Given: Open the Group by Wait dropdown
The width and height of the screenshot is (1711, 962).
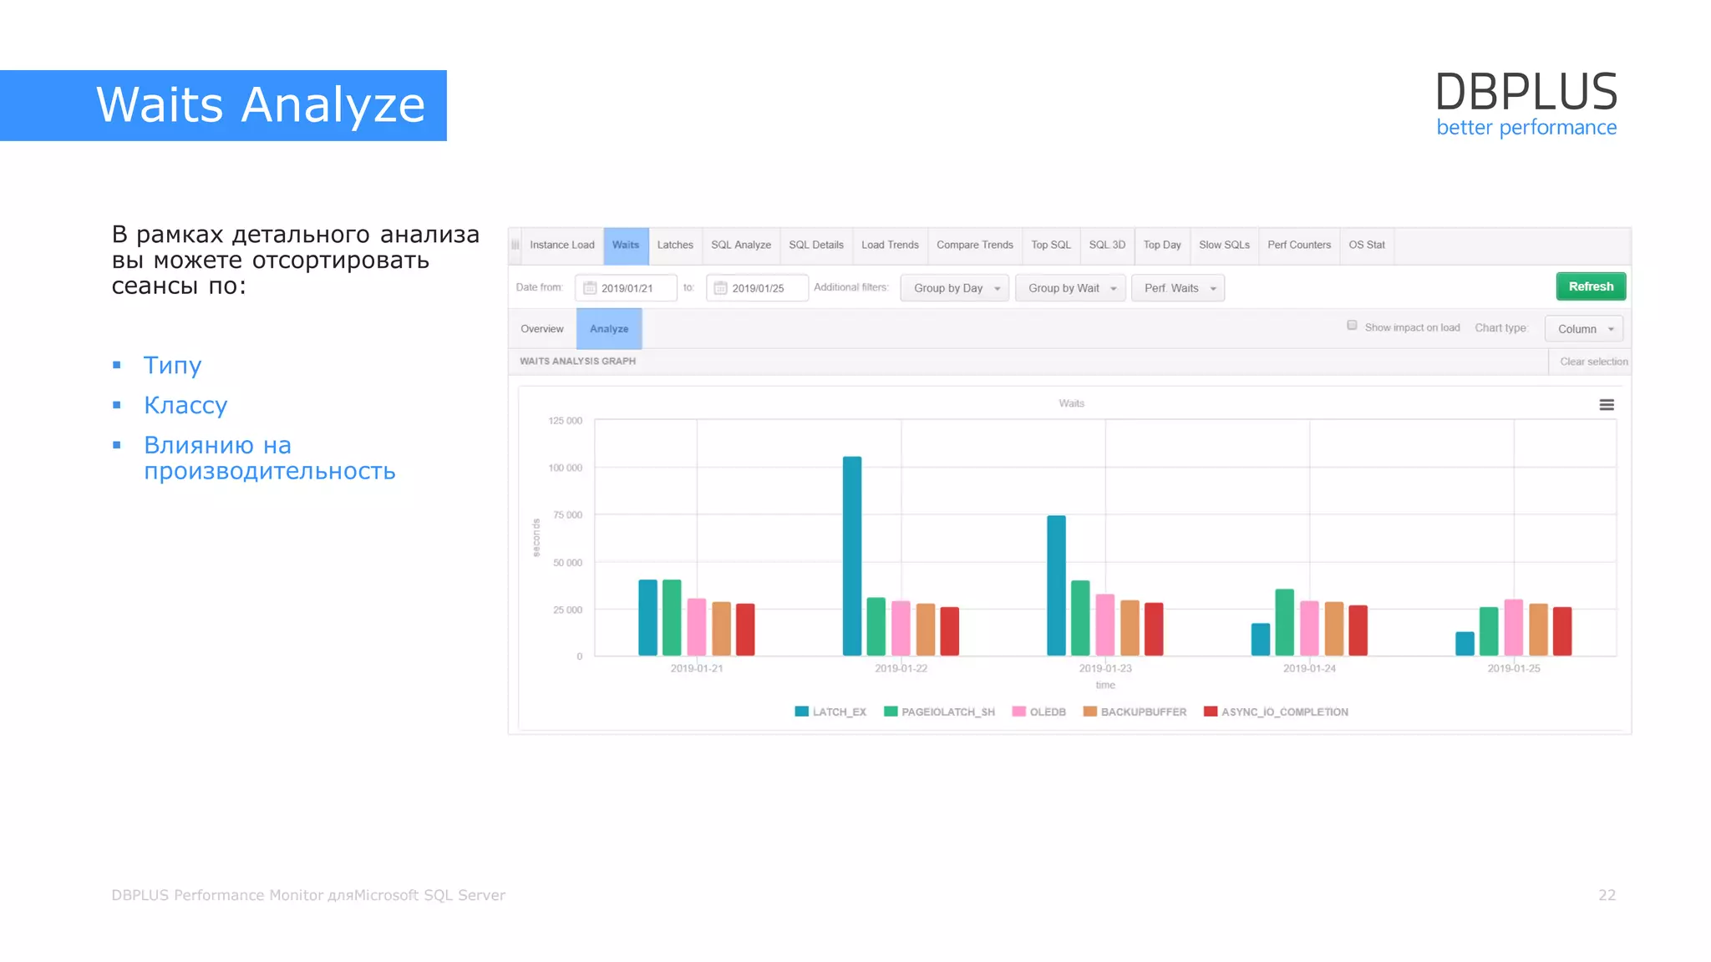Looking at the screenshot, I should (1070, 288).
